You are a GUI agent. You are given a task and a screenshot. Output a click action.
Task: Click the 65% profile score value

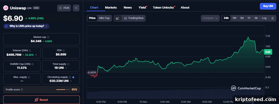pos(74,90)
